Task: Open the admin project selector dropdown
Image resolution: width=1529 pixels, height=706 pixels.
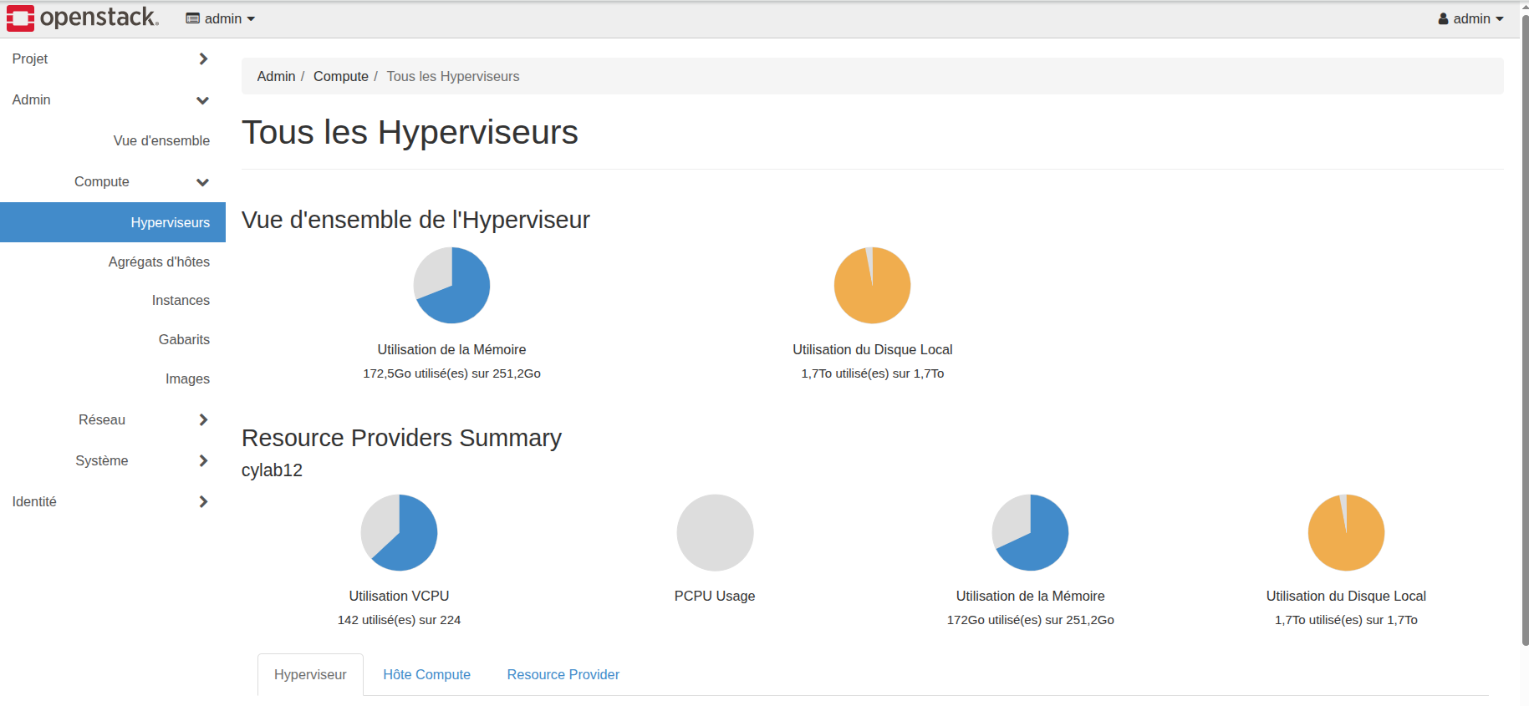Action: pos(221,18)
